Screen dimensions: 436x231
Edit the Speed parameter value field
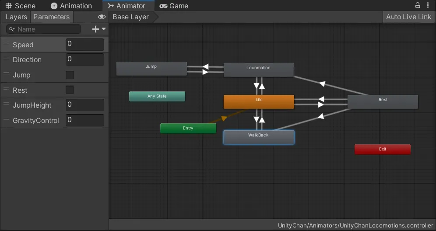click(85, 44)
